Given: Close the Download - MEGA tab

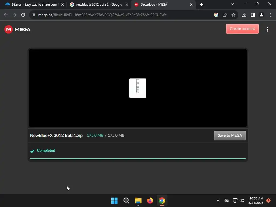Looking at the screenshot, I should point(191,5).
